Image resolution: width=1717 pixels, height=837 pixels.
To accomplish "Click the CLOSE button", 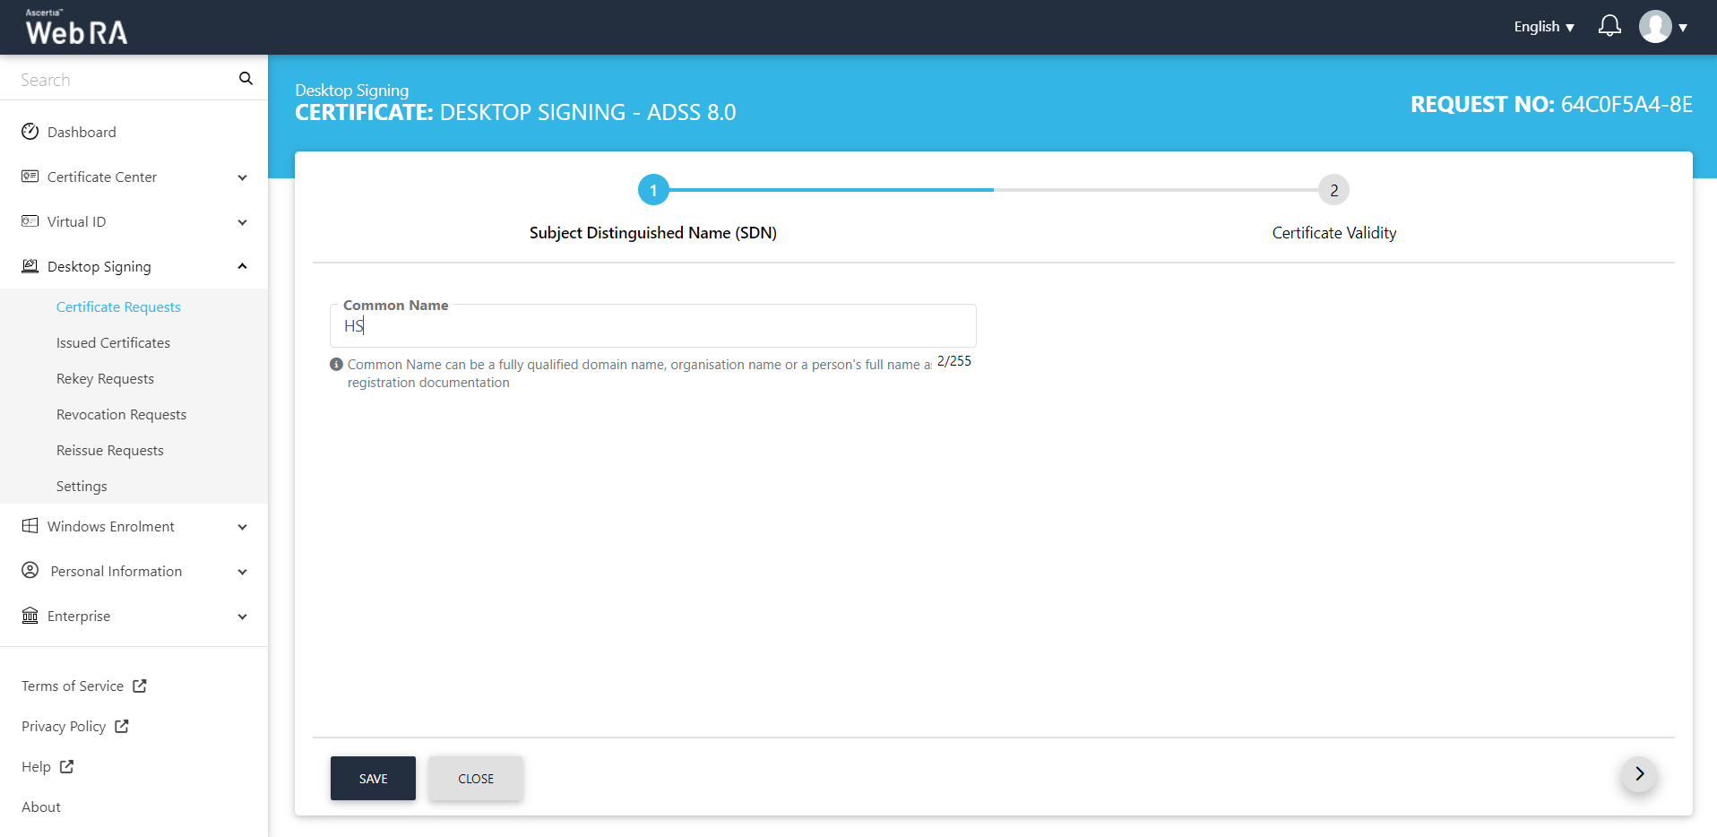I will pyautogui.click(x=476, y=779).
